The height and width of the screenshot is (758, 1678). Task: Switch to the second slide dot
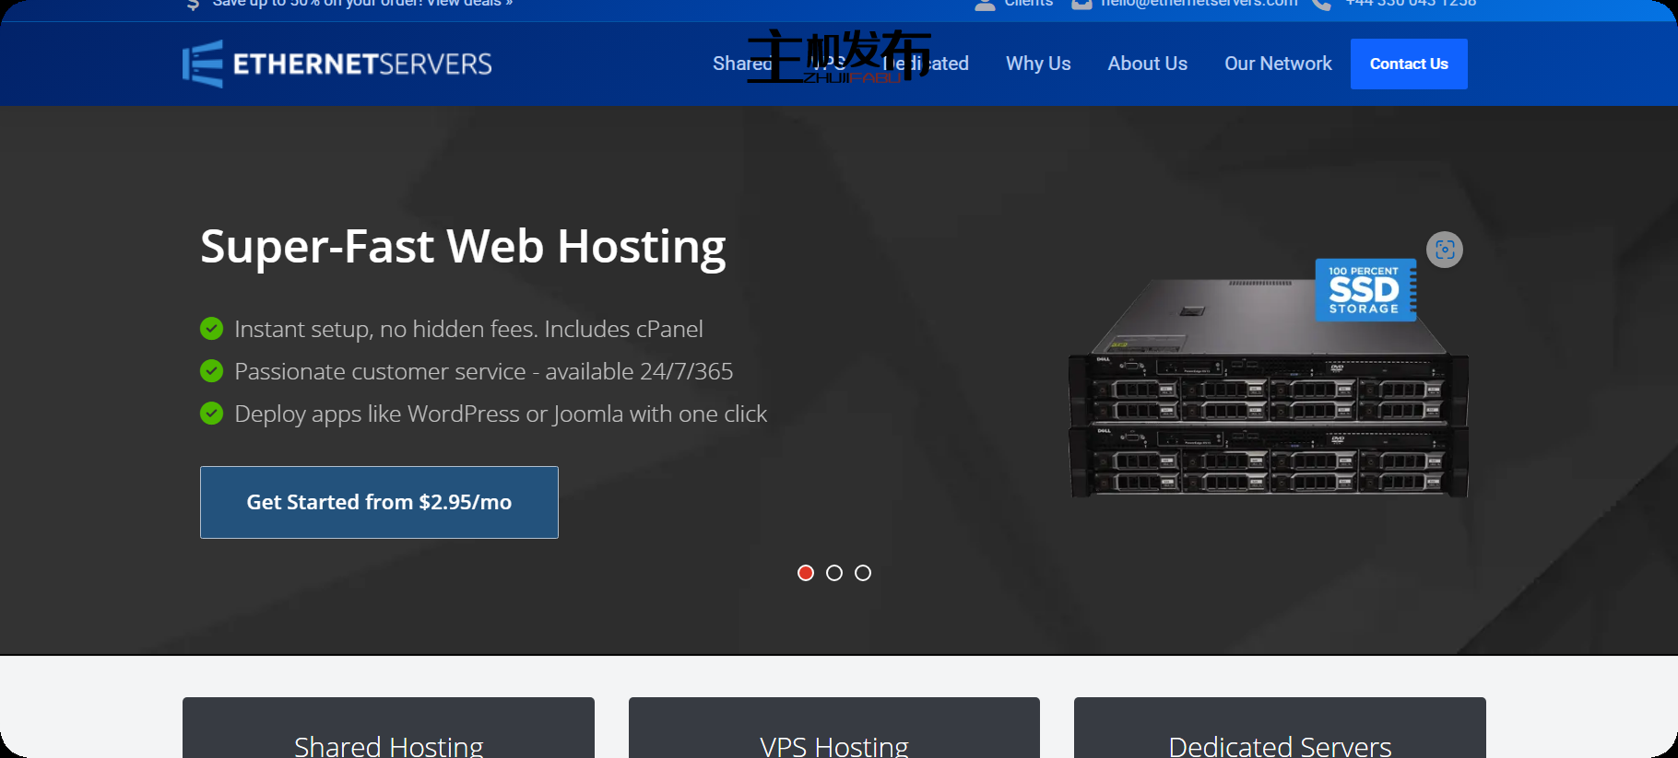pos(834,573)
